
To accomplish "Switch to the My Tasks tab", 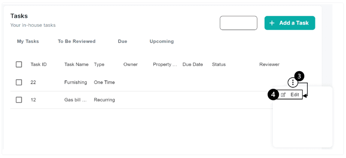I will (x=28, y=42).
